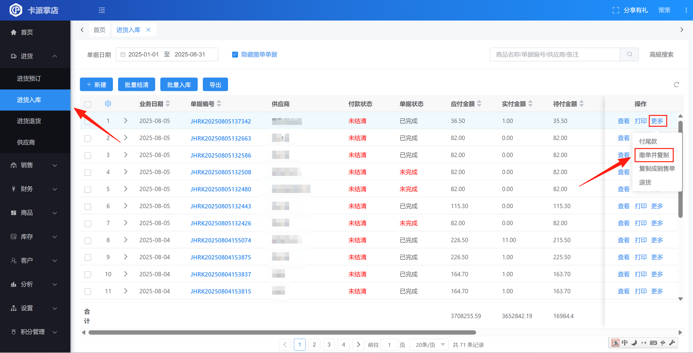Click the next page arrow in pagination
Screen dimensions: 693x353
358,345
